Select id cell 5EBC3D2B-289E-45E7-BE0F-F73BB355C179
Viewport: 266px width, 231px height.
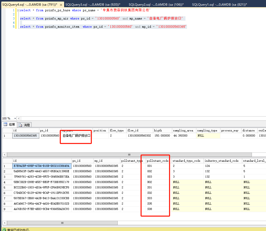42,182
